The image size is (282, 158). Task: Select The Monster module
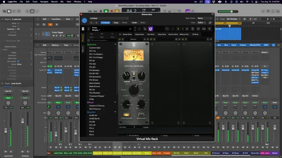[x=95, y=93]
